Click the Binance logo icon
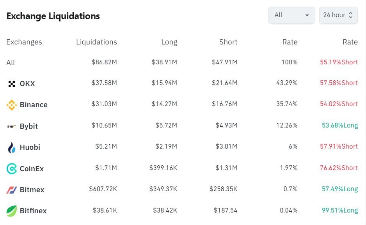The height and width of the screenshot is (225, 366). coord(12,105)
